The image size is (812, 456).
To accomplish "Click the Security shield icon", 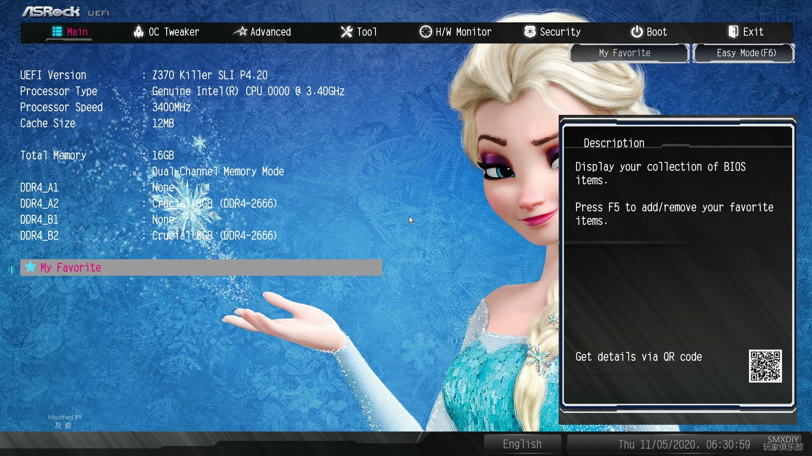I will [x=530, y=32].
